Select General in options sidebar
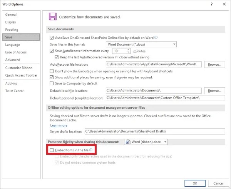 tap(21, 15)
